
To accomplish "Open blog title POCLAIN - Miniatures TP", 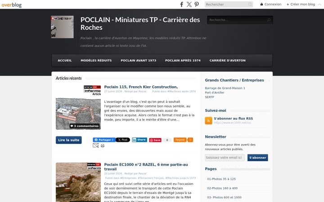I will point(140,23).
